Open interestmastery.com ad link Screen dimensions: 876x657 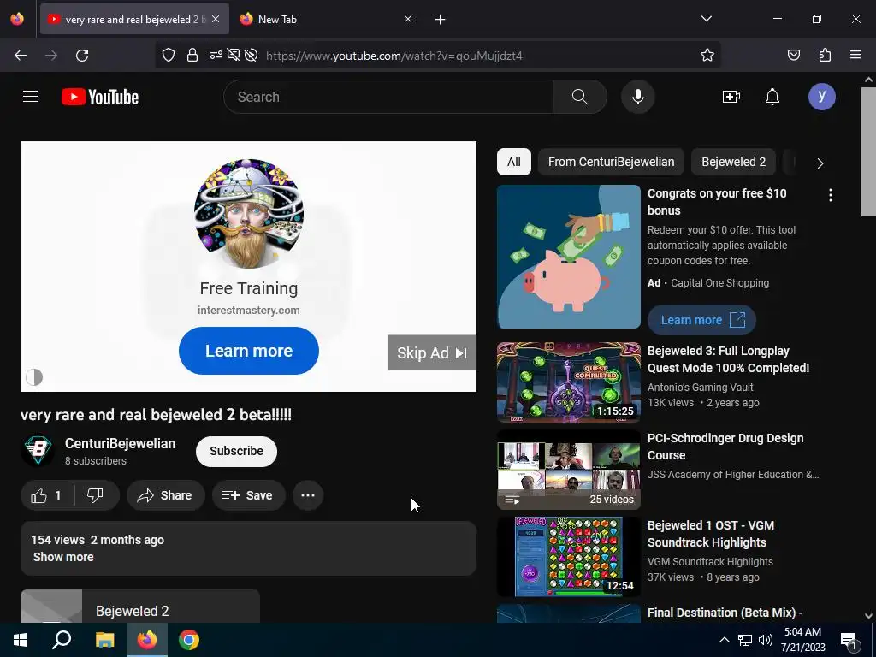tap(249, 310)
